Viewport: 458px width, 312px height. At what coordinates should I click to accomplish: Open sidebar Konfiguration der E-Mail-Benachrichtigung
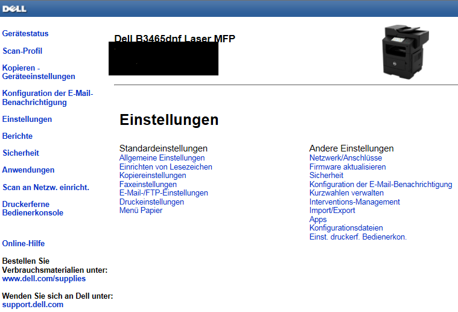[48, 98]
